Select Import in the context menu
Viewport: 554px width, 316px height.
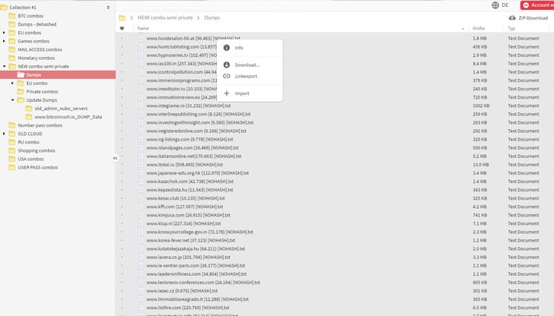pos(242,93)
